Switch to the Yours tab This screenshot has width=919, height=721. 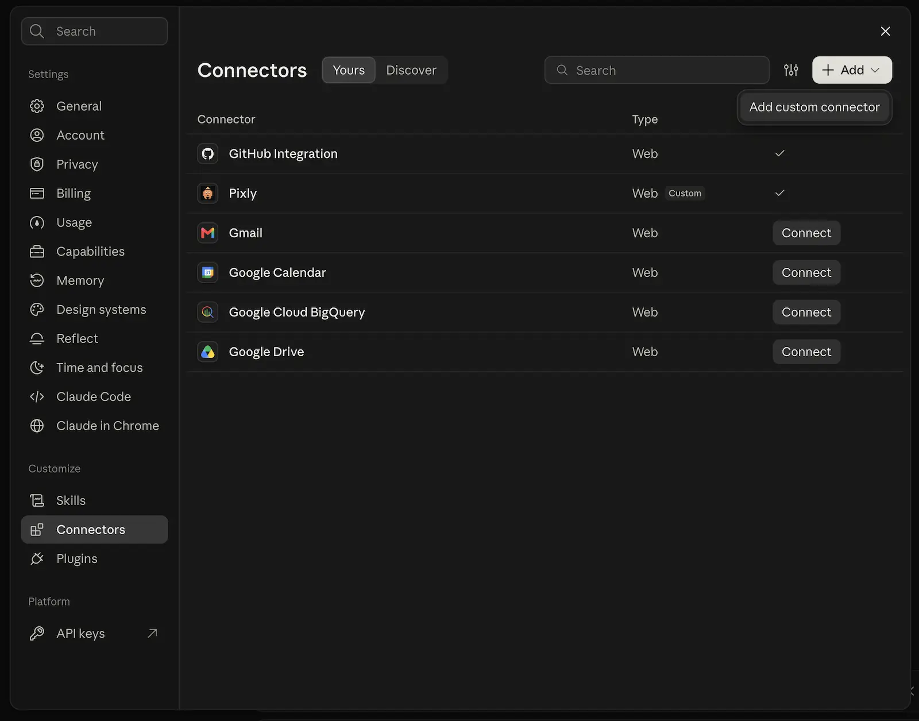pos(349,70)
